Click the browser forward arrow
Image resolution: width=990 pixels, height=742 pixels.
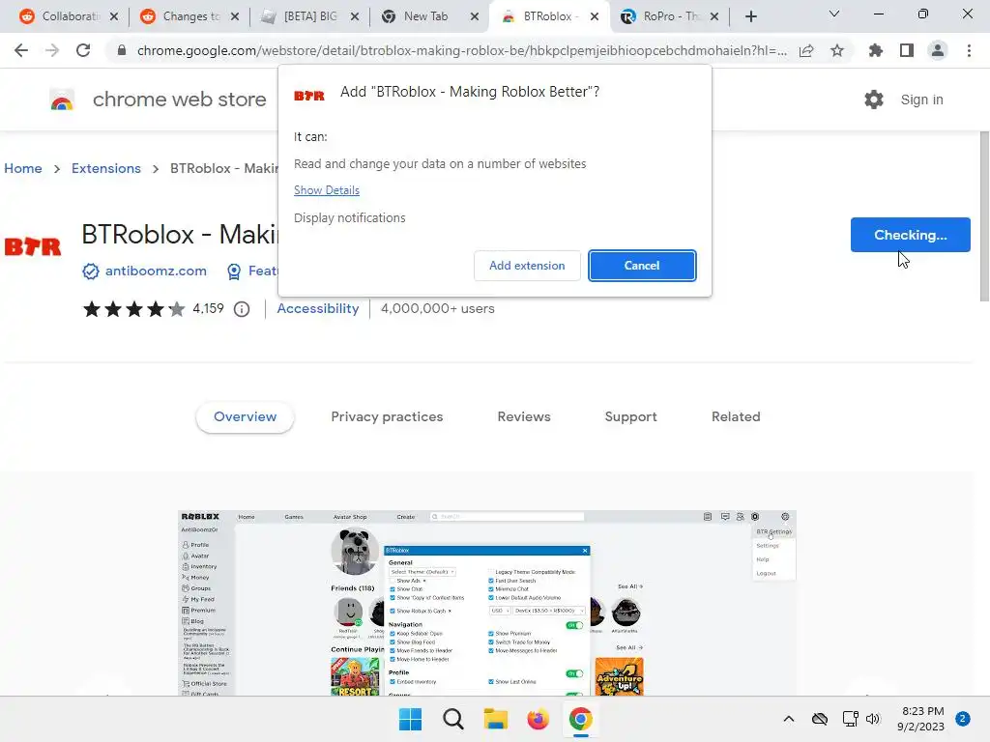pos(52,50)
